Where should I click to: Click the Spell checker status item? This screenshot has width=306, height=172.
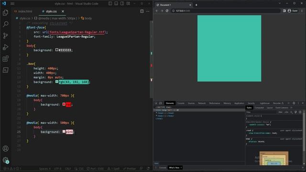coord(113,169)
